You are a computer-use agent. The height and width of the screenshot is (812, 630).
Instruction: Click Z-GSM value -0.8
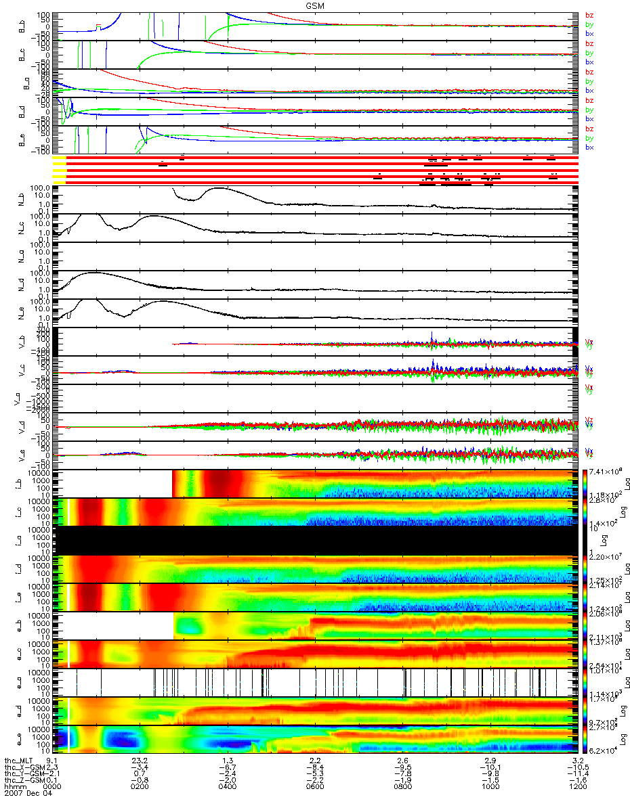[x=140, y=782]
